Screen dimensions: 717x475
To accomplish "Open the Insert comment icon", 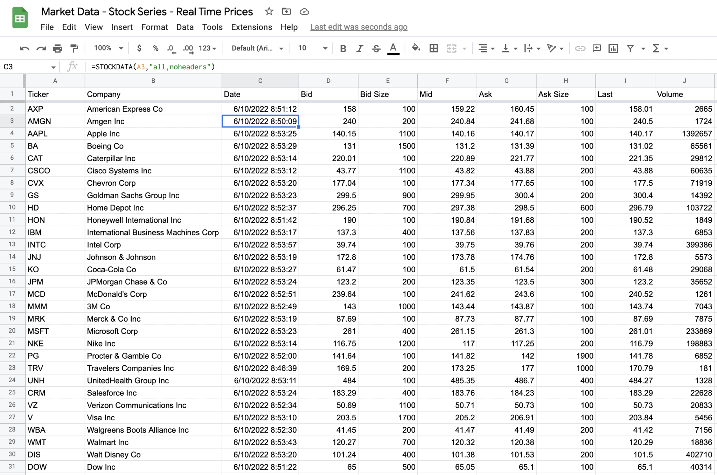I will (x=597, y=48).
